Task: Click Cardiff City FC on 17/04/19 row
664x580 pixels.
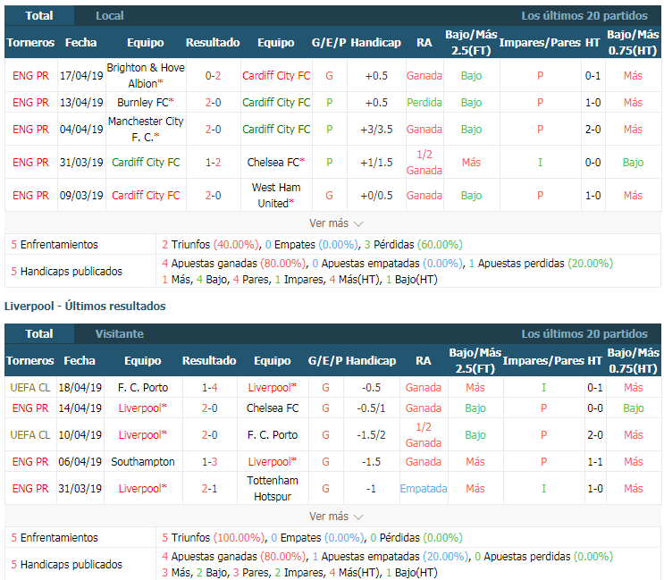Action: [276, 75]
